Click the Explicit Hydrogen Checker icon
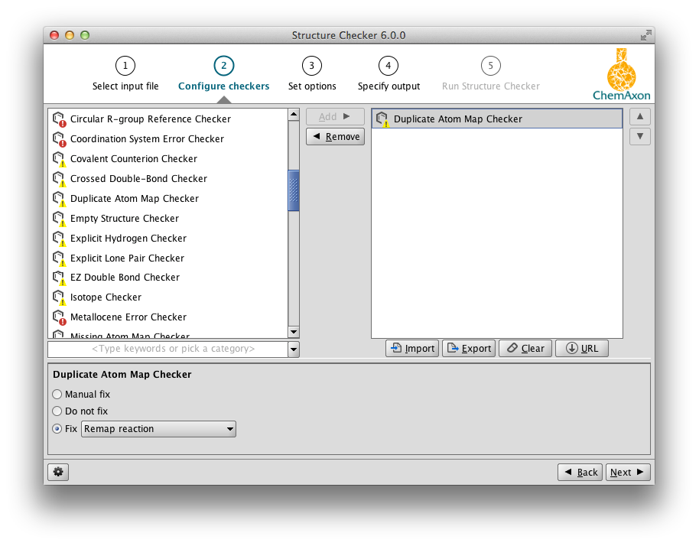Viewport: 699px width, 546px height. [x=60, y=239]
